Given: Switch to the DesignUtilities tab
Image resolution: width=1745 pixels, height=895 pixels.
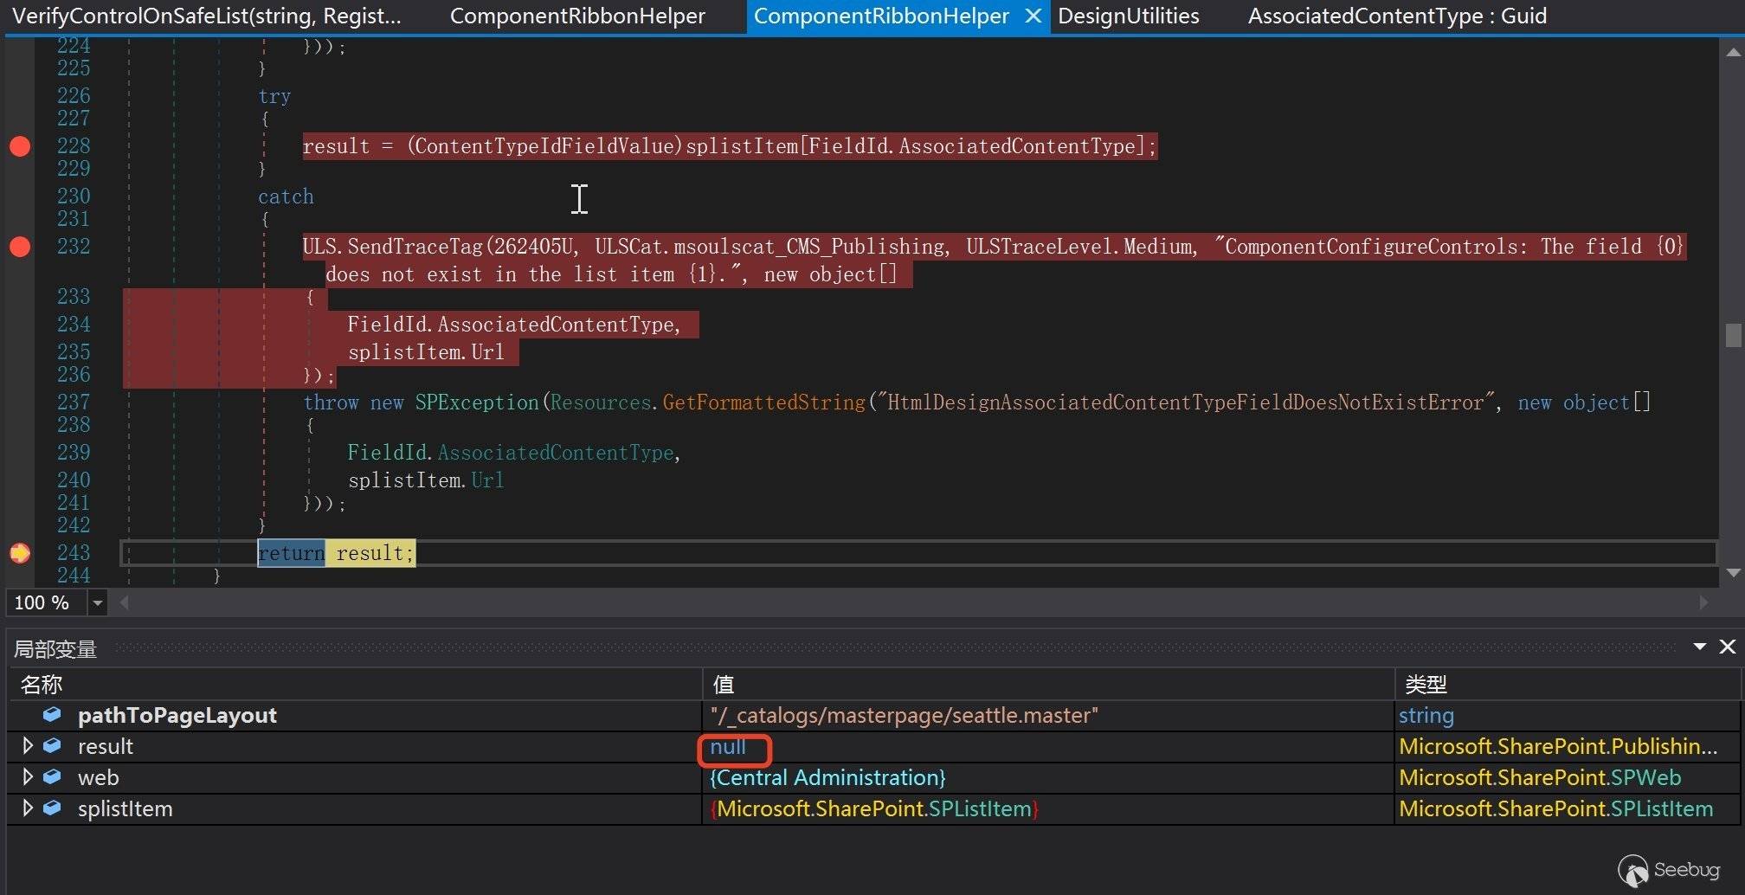Looking at the screenshot, I should [x=1128, y=16].
